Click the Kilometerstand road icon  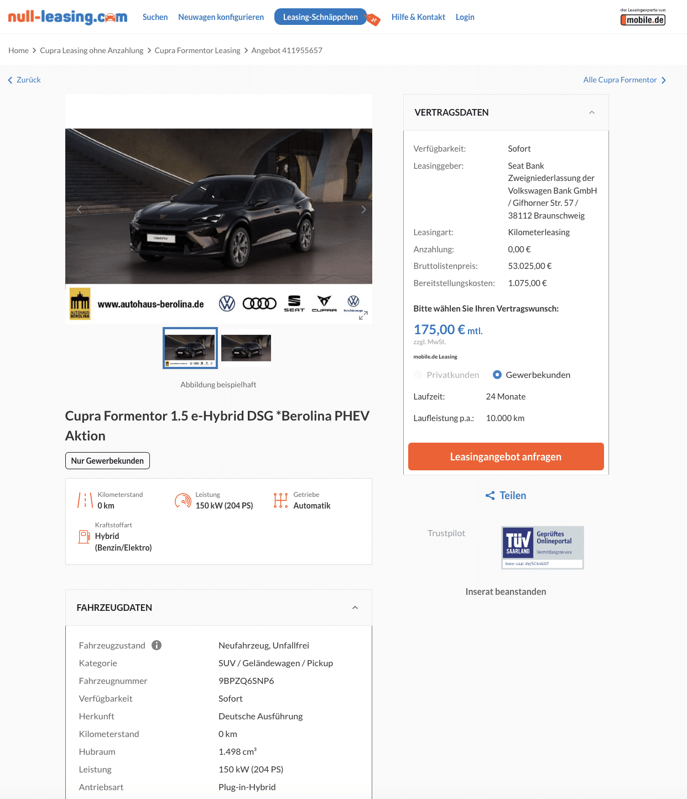click(85, 500)
